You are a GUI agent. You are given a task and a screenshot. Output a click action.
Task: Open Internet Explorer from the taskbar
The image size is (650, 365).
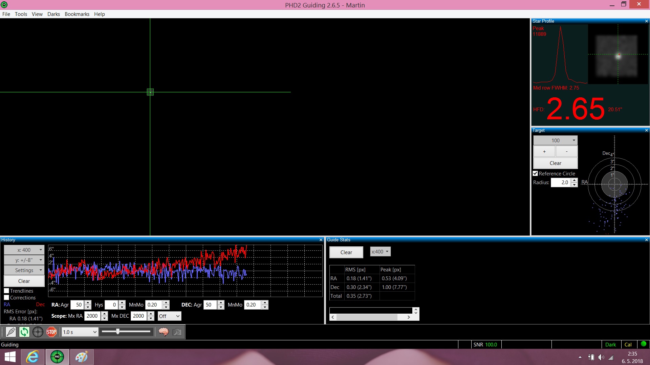[33, 357]
